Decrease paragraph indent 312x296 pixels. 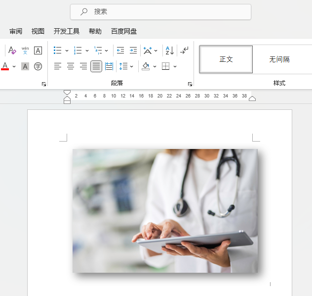(x=120, y=50)
